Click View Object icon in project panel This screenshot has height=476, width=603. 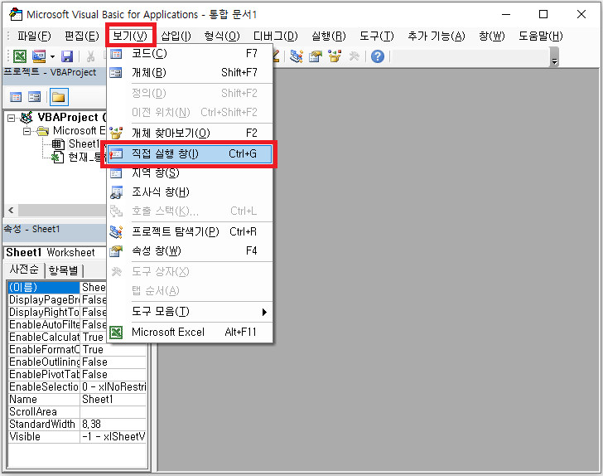(34, 97)
